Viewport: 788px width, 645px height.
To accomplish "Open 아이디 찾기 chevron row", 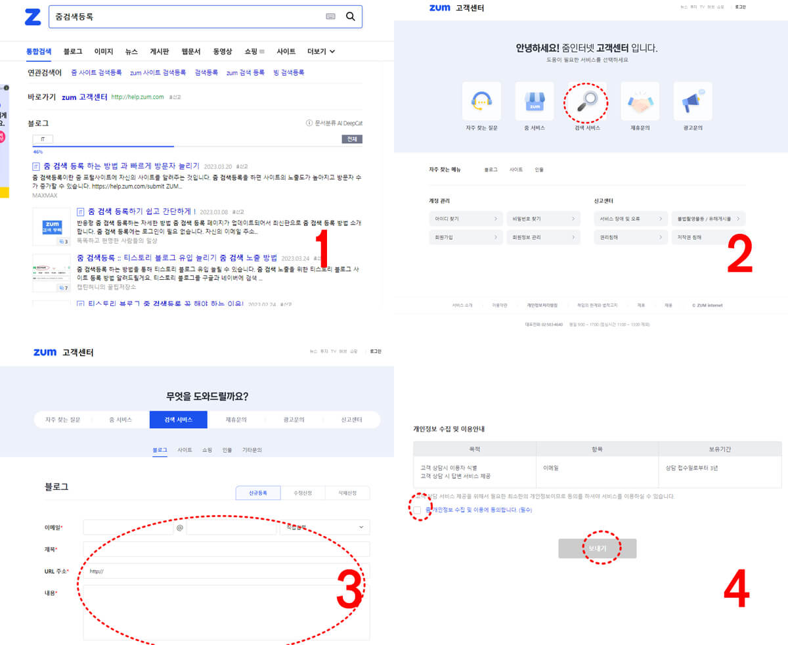I will 466,218.
